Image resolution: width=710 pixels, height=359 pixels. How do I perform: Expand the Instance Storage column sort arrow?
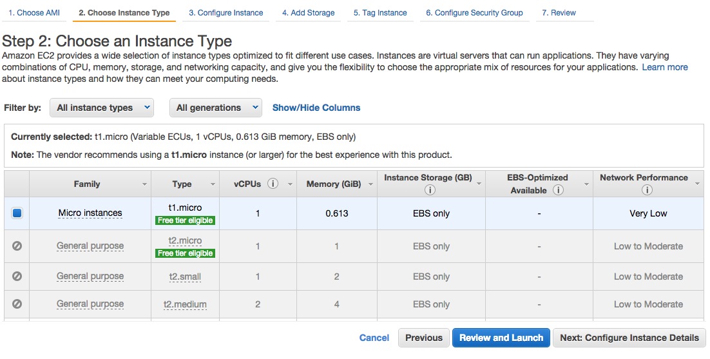click(x=479, y=183)
